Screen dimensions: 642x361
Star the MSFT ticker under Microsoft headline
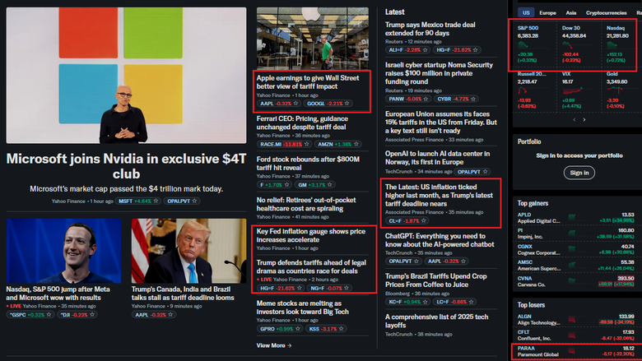(x=156, y=201)
